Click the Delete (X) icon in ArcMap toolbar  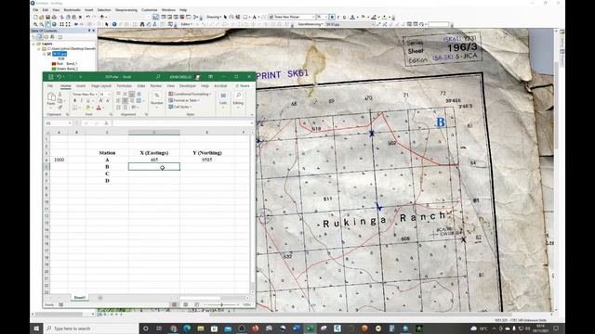point(80,17)
